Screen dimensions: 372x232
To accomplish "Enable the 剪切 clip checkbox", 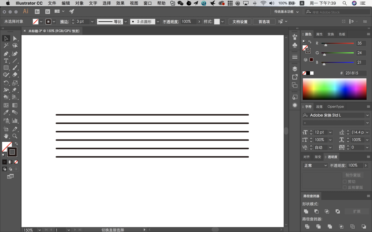I will coord(345,182).
